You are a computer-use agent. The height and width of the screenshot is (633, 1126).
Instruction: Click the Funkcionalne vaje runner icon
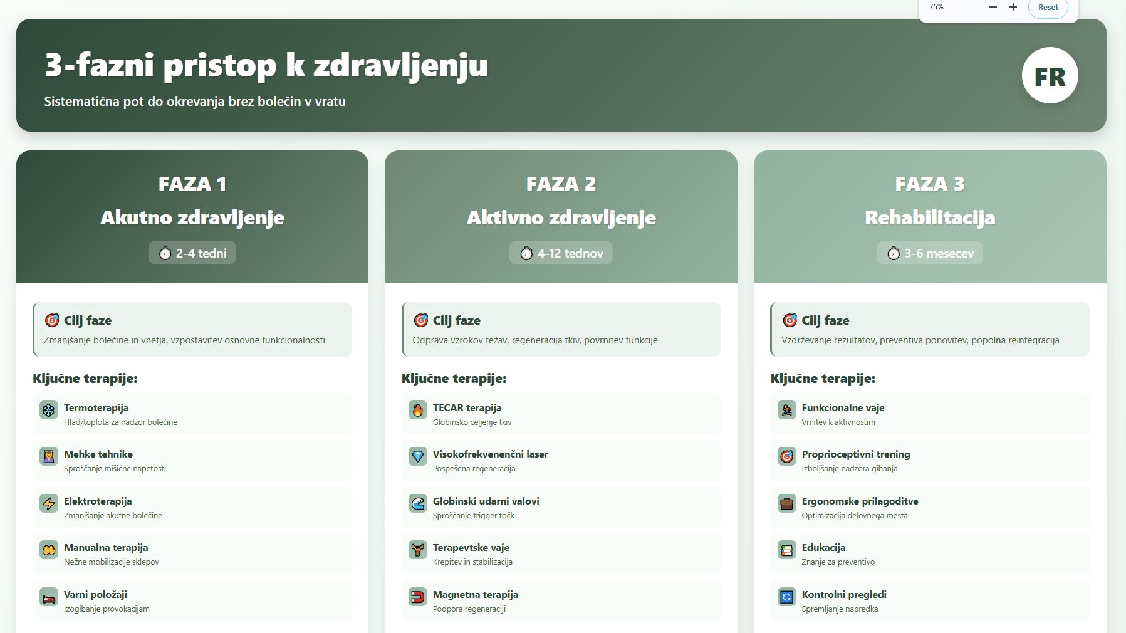[786, 411]
